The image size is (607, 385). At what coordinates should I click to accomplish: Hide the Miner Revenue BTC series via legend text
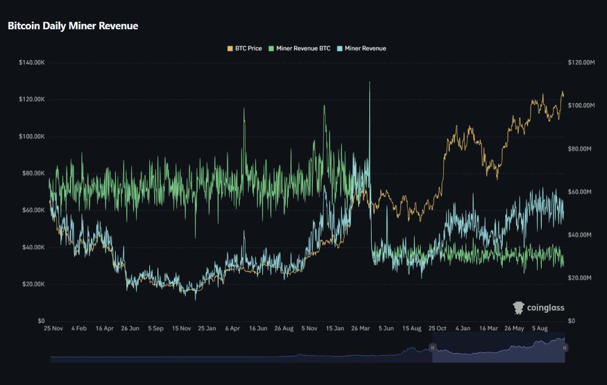coord(303,49)
